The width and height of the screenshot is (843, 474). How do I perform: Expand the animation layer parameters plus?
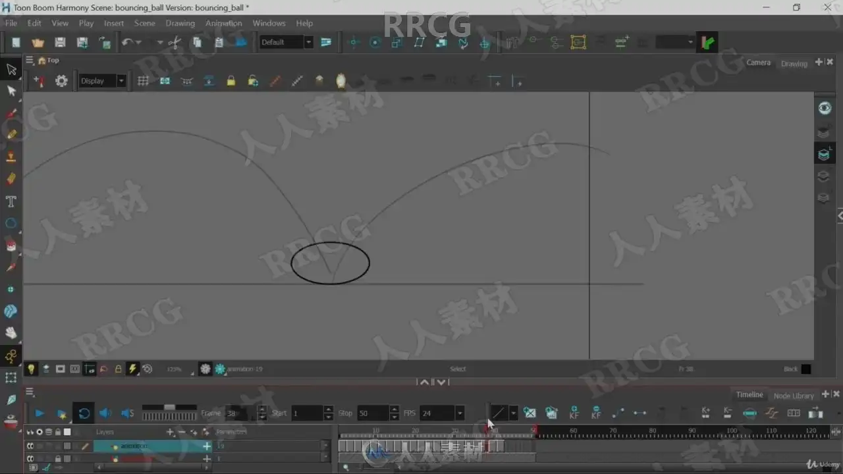click(207, 446)
